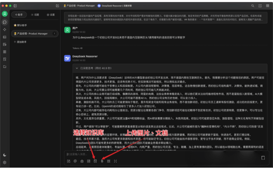Click the green user message avatar

tap(67, 30)
